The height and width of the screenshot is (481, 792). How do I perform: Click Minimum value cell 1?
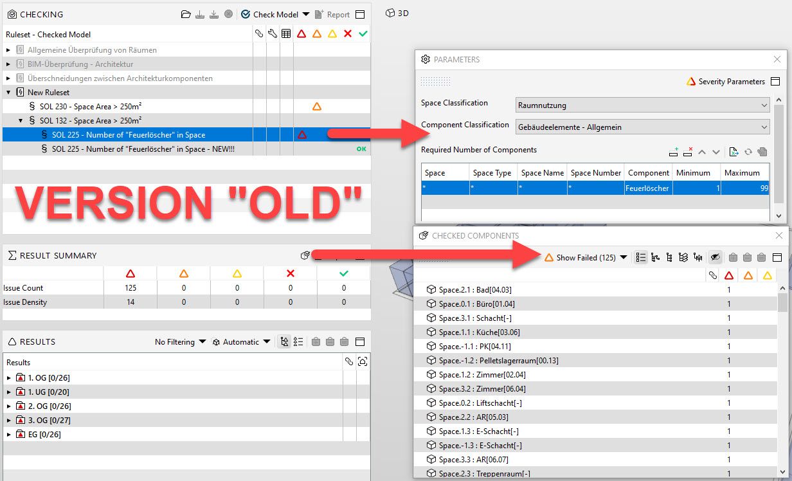[697, 188]
